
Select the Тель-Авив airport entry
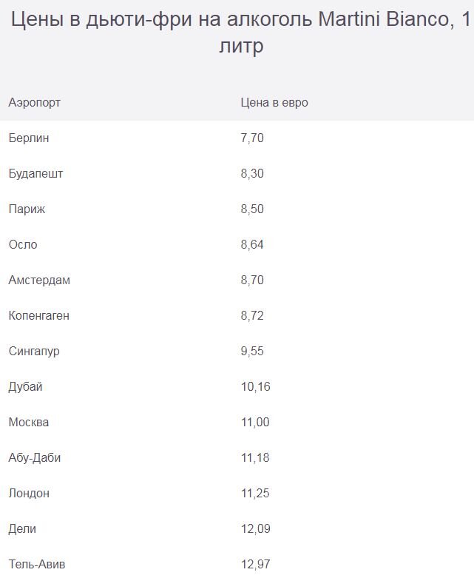[x=37, y=564]
